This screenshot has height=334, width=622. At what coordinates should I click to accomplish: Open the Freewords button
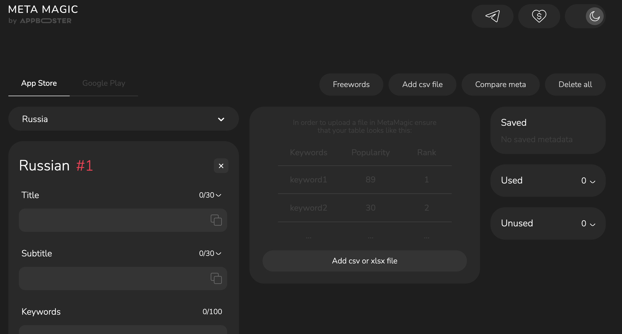pos(351,84)
